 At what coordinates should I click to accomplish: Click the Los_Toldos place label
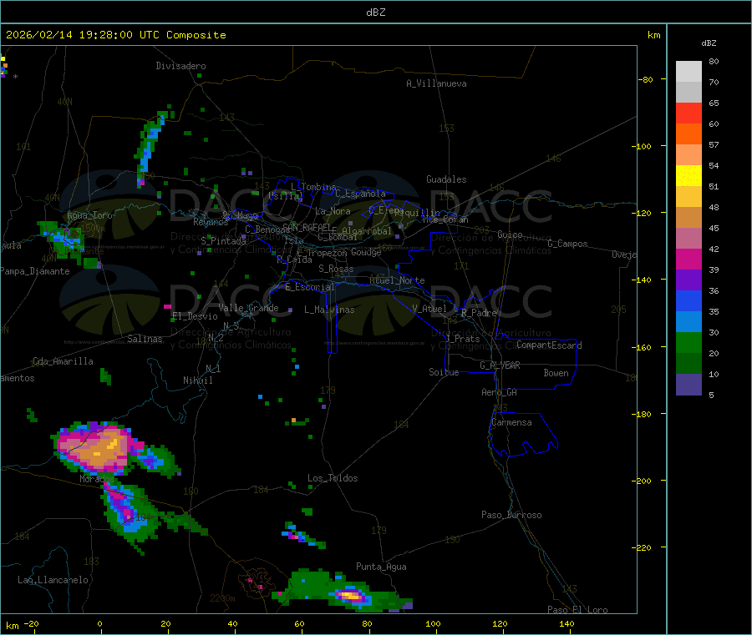333,478
